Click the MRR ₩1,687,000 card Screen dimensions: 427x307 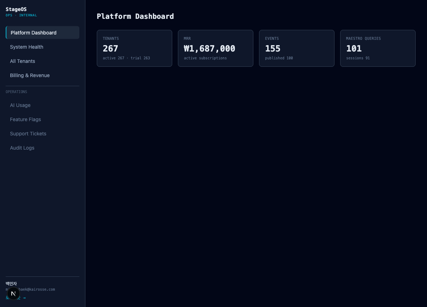(x=216, y=48)
